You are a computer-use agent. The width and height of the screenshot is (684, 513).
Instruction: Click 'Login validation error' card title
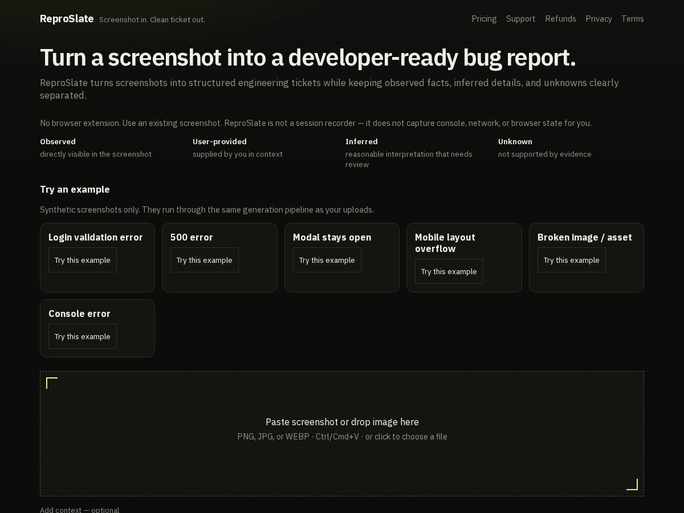point(96,237)
